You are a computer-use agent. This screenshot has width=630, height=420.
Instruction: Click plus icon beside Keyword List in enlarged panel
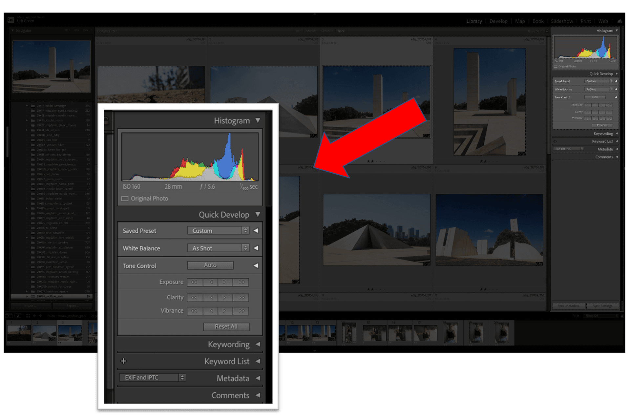click(x=123, y=361)
